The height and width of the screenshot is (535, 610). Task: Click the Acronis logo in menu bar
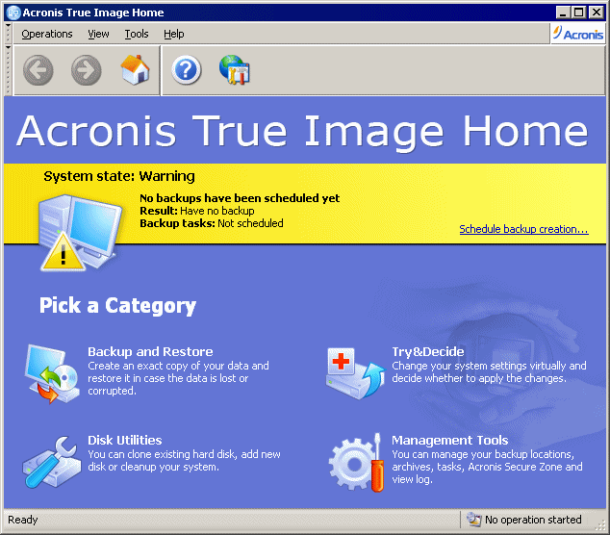[577, 34]
